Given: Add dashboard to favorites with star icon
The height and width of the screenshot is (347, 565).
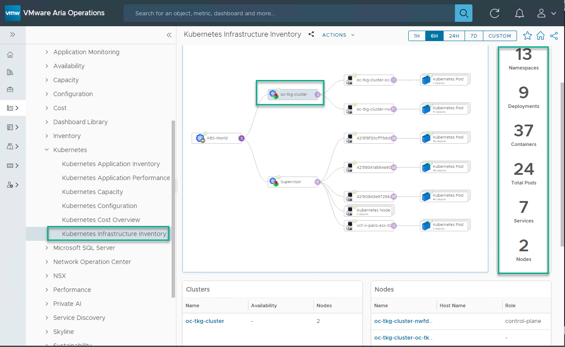Looking at the screenshot, I should pyautogui.click(x=527, y=36).
